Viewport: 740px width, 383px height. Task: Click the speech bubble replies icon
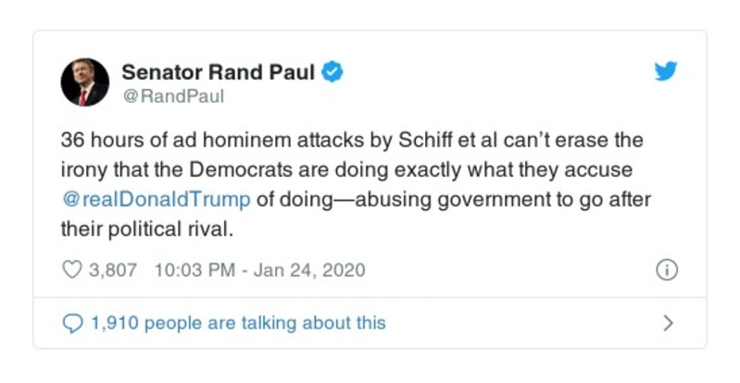pos(72,323)
